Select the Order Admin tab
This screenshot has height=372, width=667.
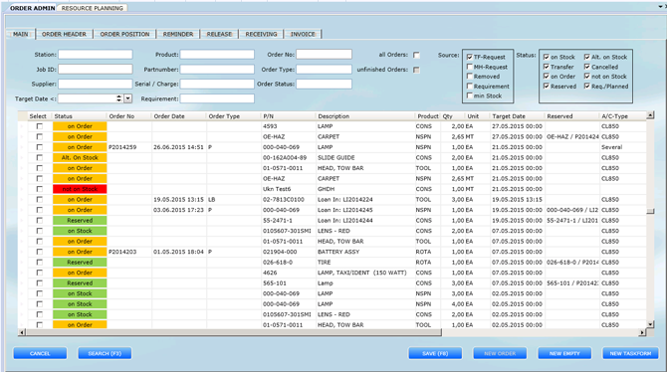point(32,8)
